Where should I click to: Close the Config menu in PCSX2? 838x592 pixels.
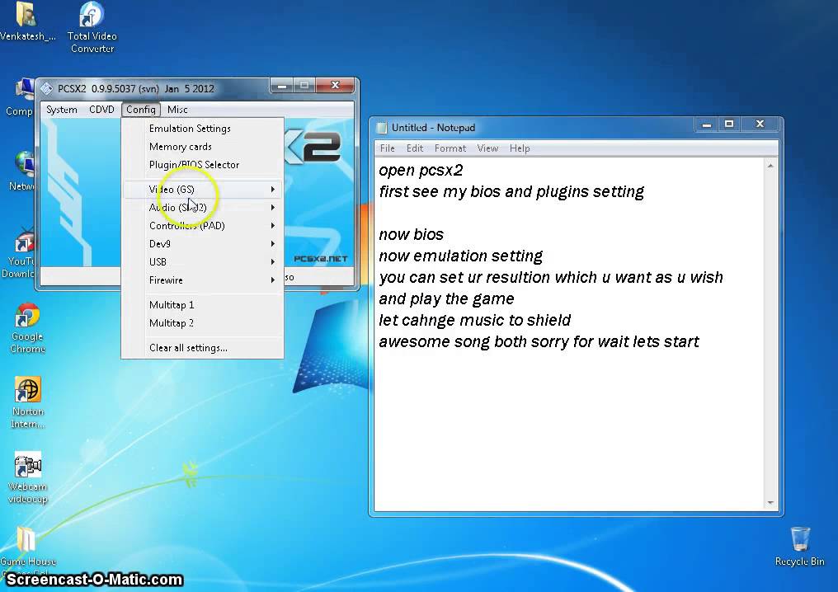[x=141, y=110]
